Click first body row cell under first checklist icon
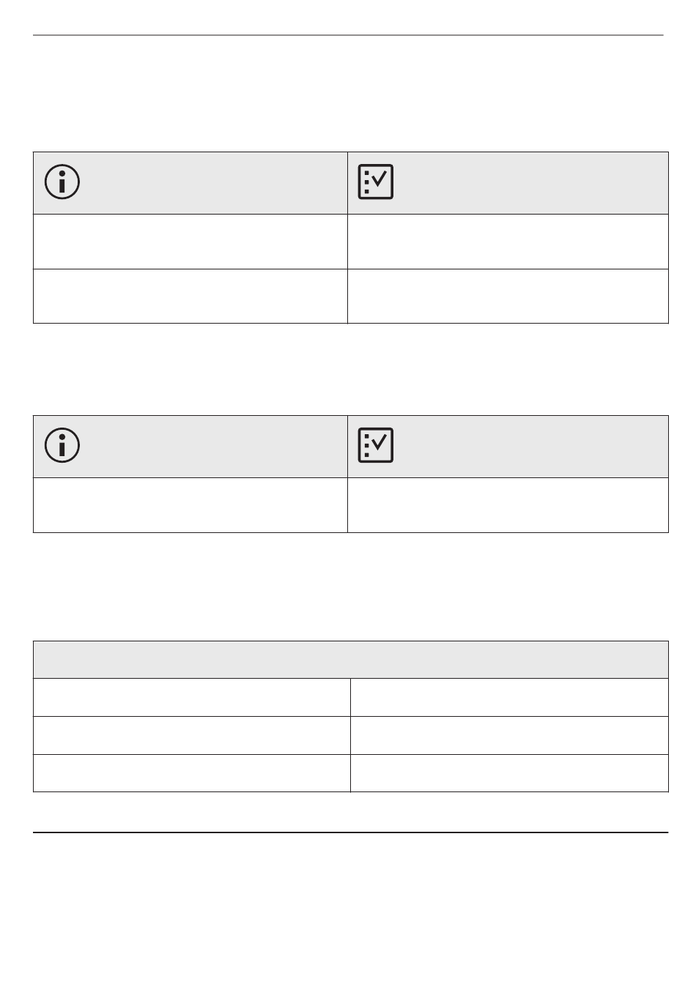 (508, 242)
